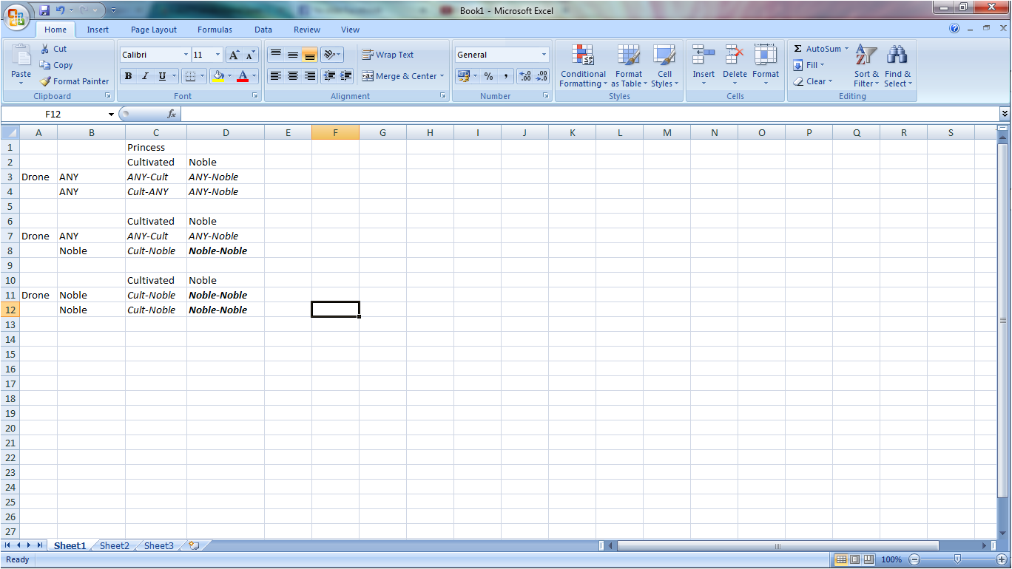
Task: Toggle Wrap Text for cell
Action: [x=388, y=55]
